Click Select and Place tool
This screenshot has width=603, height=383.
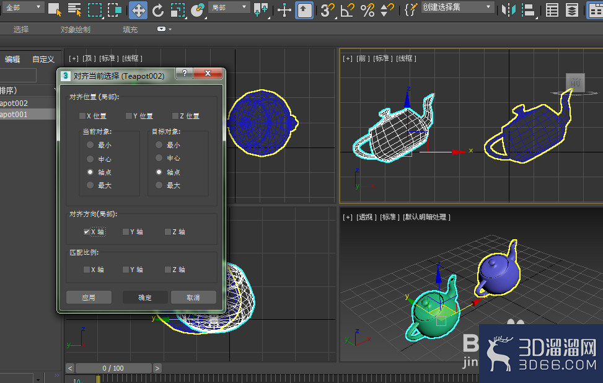197,10
